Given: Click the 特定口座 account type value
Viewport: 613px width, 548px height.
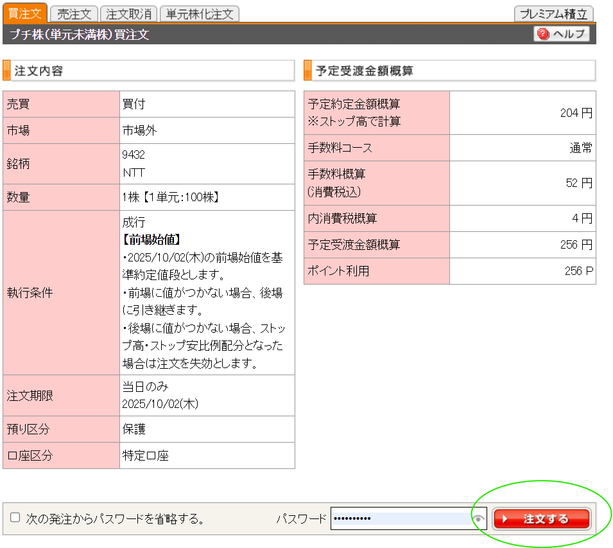Looking at the screenshot, I should coord(146,456).
